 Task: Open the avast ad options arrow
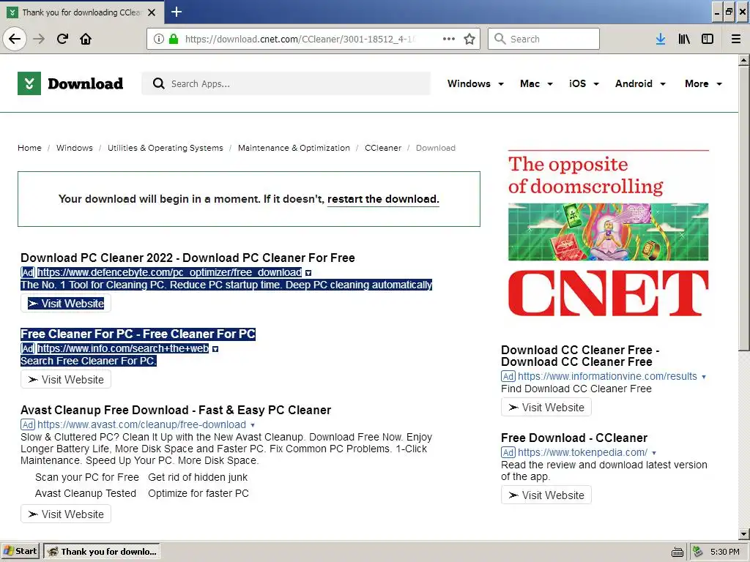(253, 425)
